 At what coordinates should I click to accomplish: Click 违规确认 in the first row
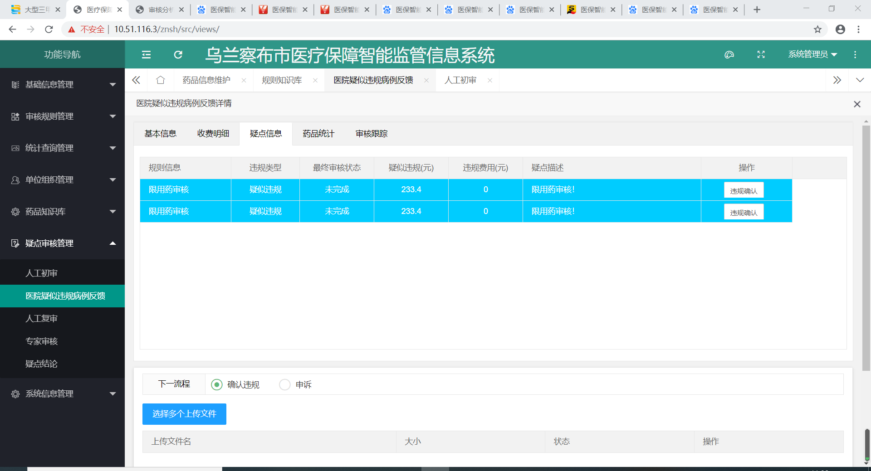click(x=744, y=190)
